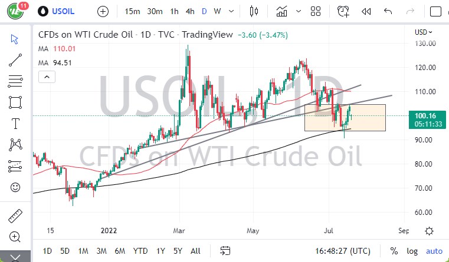
Task: Activate the zoom in tool
Action: (x=16, y=237)
